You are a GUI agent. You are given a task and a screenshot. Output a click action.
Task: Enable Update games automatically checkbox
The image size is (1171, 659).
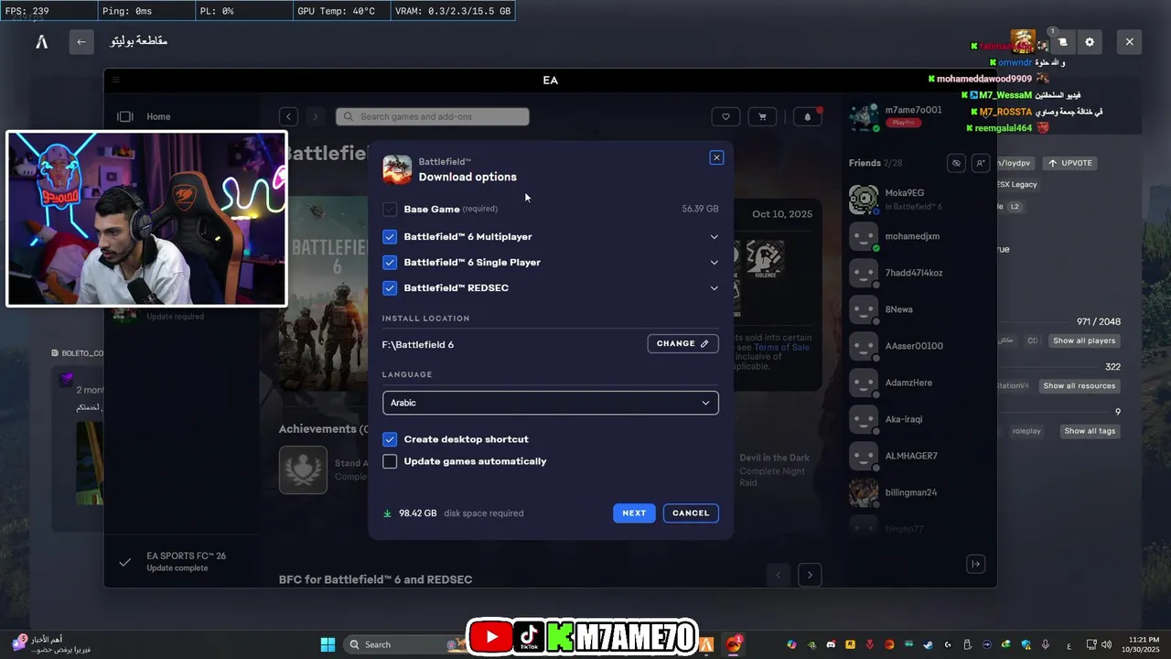tap(390, 461)
